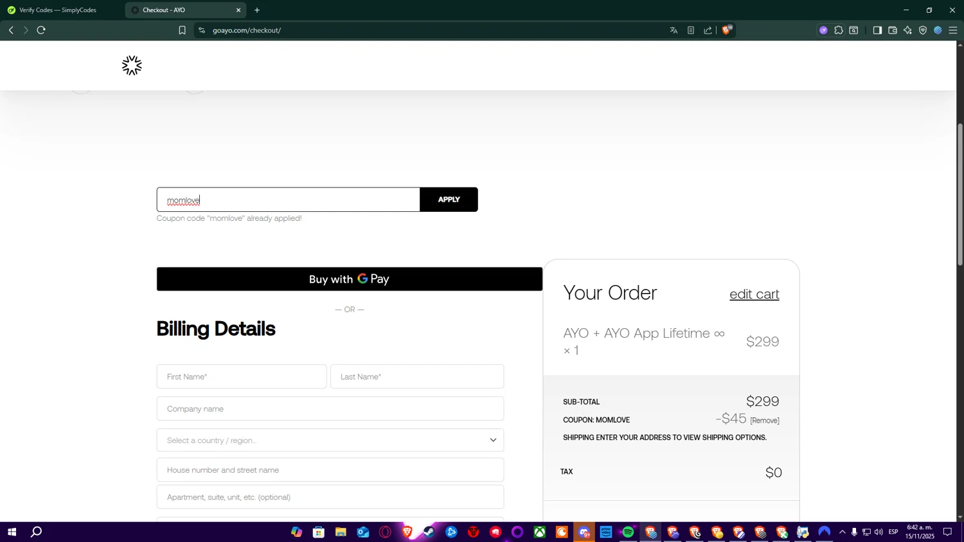Open Microsoft Store from taskbar
The image size is (964, 542).
pyautogui.click(x=319, y=532)
